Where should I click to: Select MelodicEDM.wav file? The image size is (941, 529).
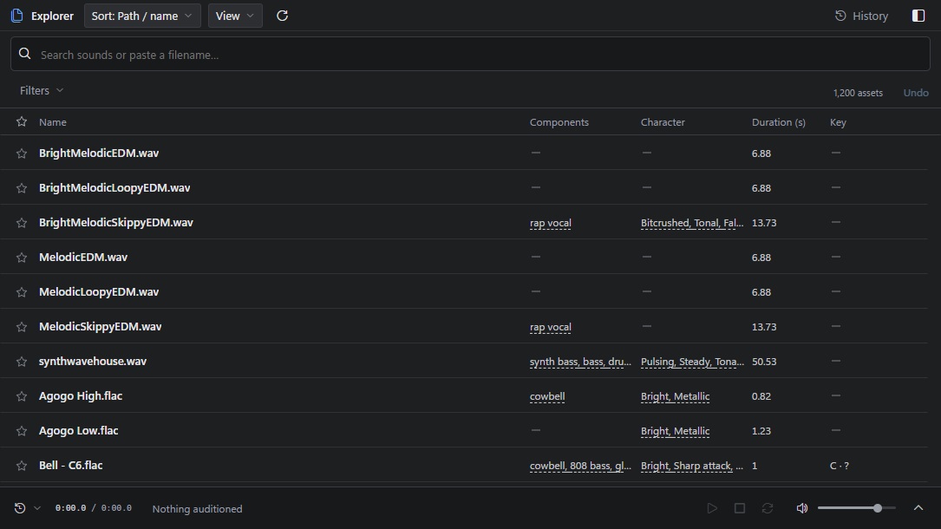[x=83, y=258]
